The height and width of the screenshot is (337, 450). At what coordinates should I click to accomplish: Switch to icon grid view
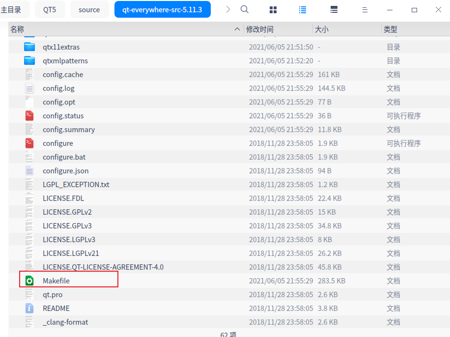coord(273,9)
